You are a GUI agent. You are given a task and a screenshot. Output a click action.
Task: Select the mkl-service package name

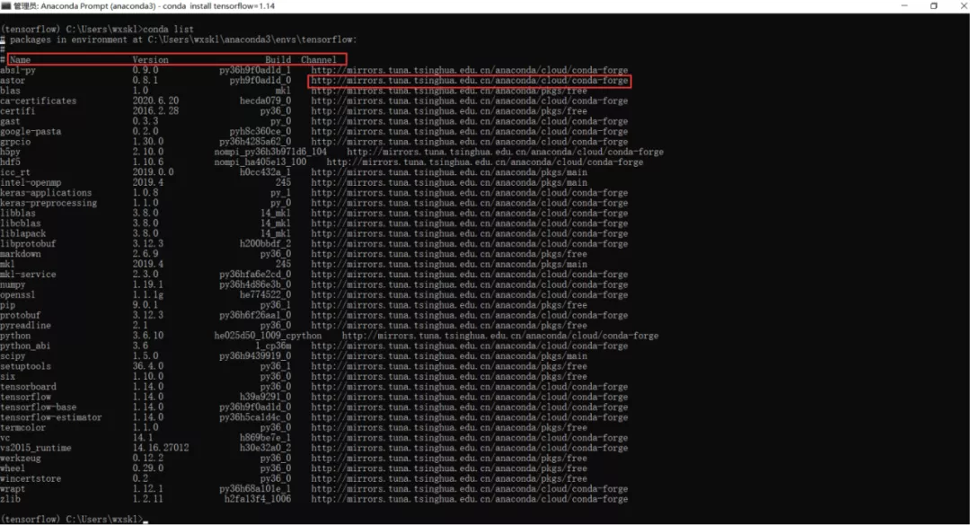[28, 274]
